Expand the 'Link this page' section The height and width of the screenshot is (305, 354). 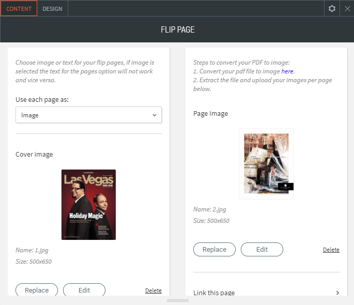pos(214,293)
